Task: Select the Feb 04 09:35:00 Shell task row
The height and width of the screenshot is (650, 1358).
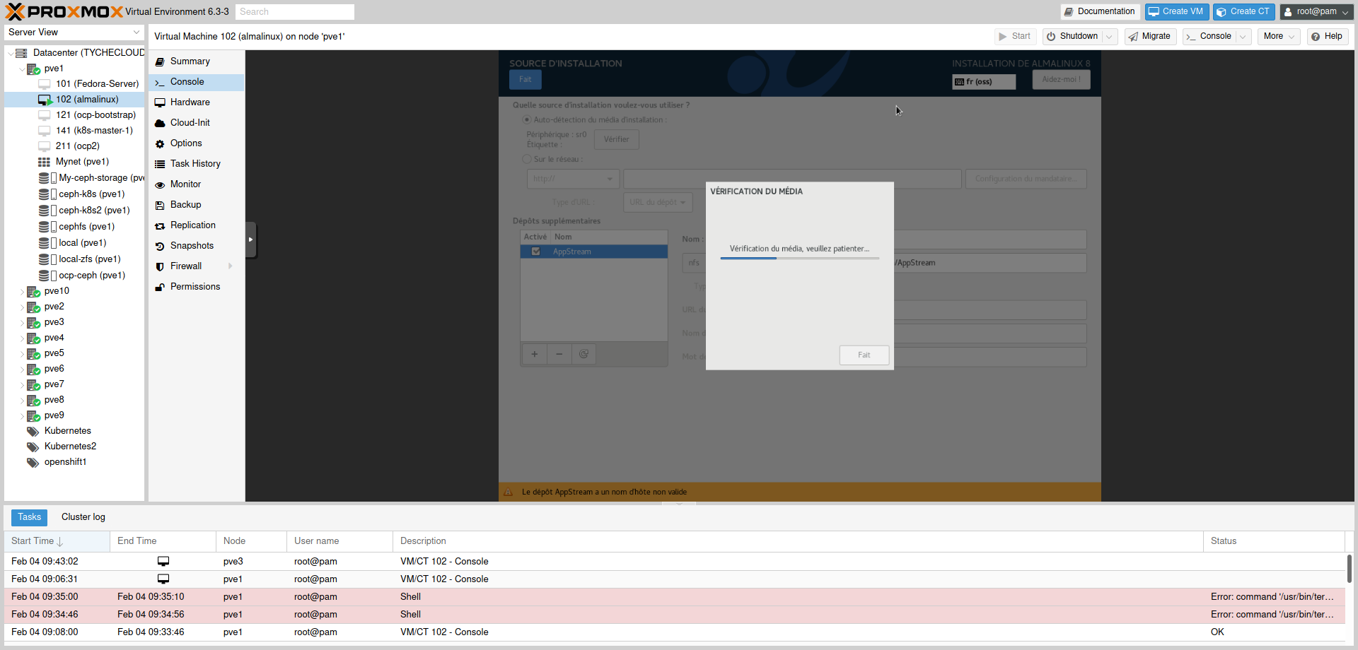Action: (675, 597)
